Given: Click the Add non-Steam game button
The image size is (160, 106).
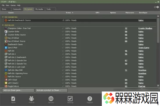Looking at the screenshot, I should pos(18,90).
